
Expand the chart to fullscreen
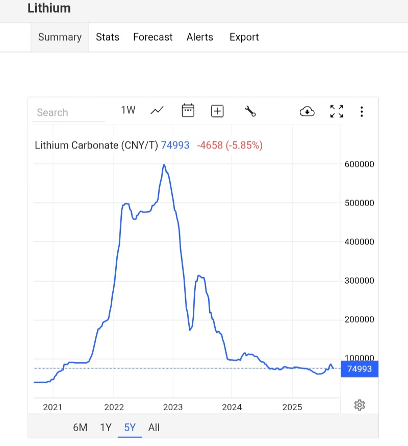337,111
